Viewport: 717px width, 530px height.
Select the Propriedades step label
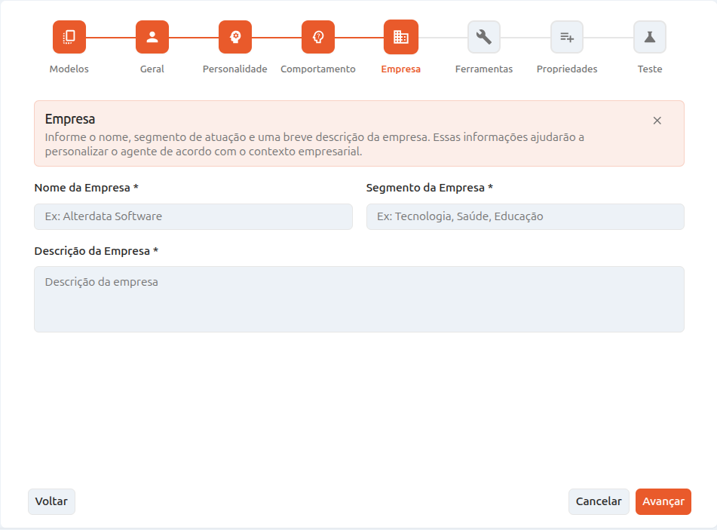point(567,69)
